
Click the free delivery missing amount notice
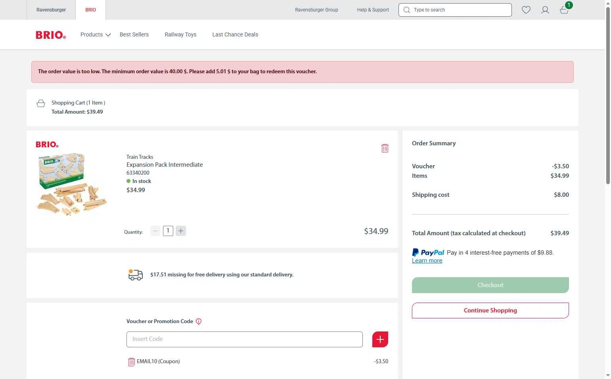[222, 275]
